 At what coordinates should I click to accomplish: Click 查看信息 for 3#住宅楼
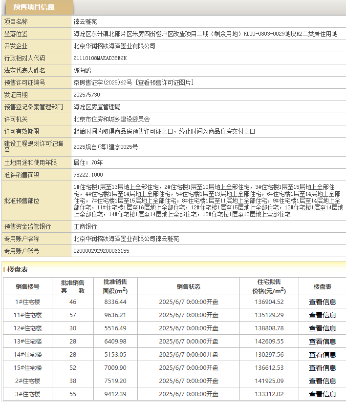(x=322, y=394)
